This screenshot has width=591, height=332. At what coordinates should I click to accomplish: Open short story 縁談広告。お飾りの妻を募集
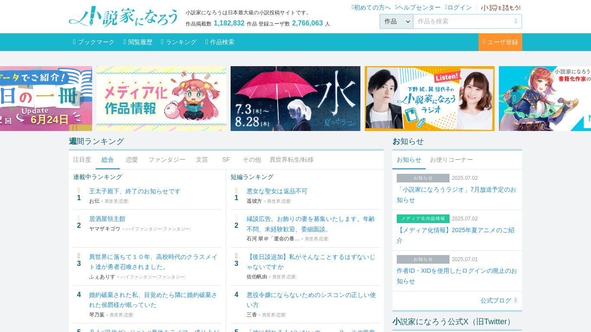(x=311, y=224)
